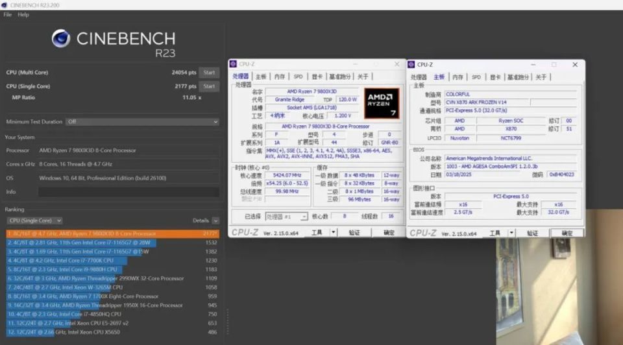Viewport: 623px width, 345px height.
Task: Click the 24054 pts multi core score
Action: pyautogui.click(x=184, y=72)
